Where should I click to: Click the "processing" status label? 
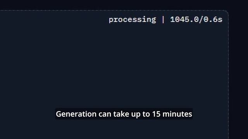click(132, 20)
